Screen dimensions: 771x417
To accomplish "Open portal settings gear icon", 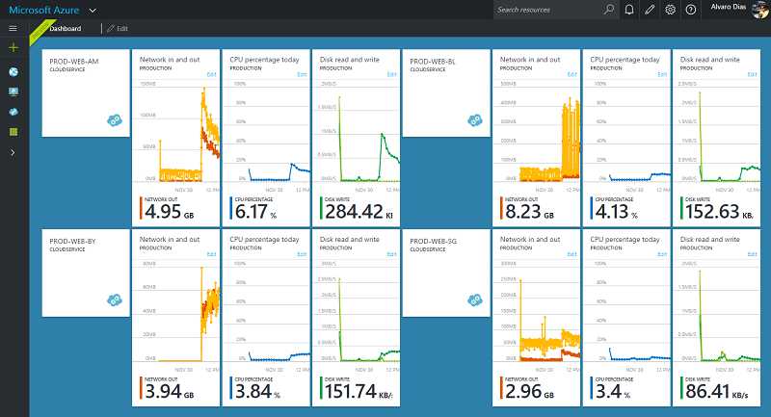I will click(670, 10).
